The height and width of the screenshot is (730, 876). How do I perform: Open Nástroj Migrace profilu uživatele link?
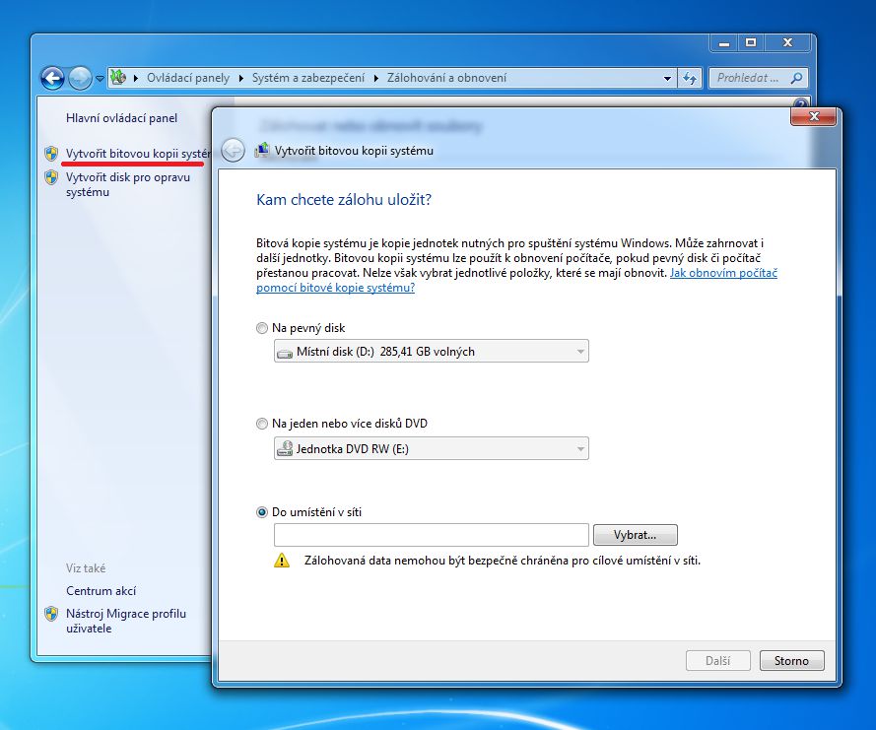(x=126, y=621)
